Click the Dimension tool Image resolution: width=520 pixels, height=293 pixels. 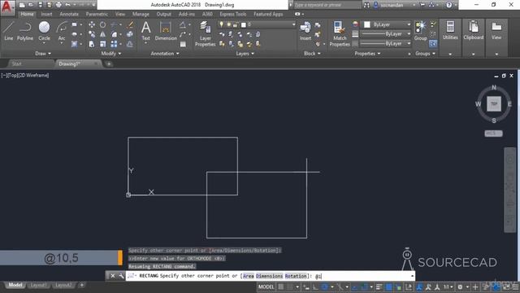pos(166,31)
